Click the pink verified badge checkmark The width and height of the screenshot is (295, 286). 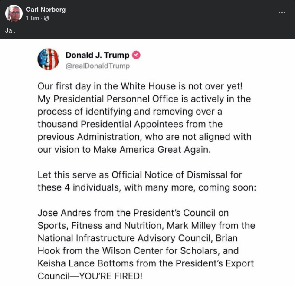point(136,55)
